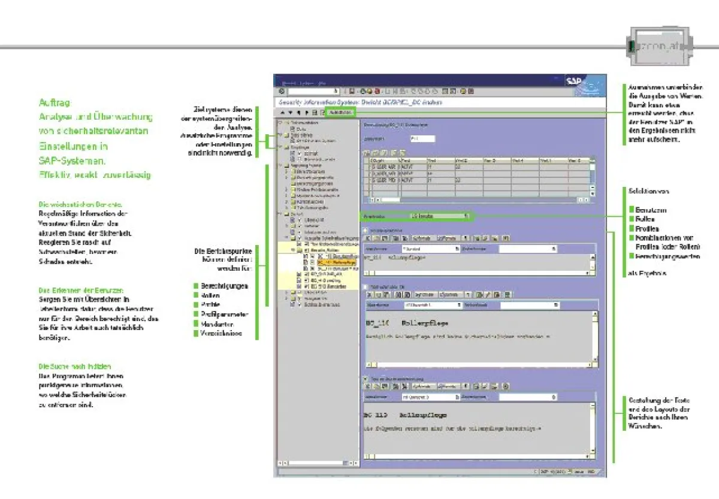Click the green-highlighted Ausnahmen button
Viewport: 719px width, 499px height.
(x=340, y=112)
